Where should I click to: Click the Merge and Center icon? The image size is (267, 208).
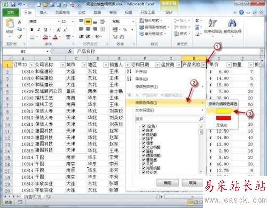click(103, 29)
